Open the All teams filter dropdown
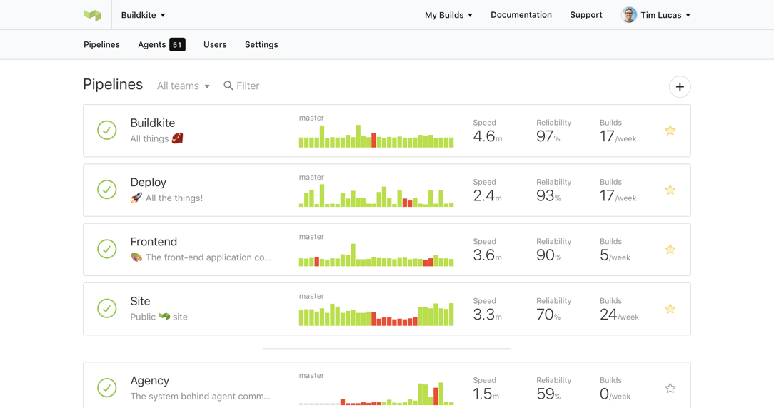Screen dimensions: 774x408 184,86
